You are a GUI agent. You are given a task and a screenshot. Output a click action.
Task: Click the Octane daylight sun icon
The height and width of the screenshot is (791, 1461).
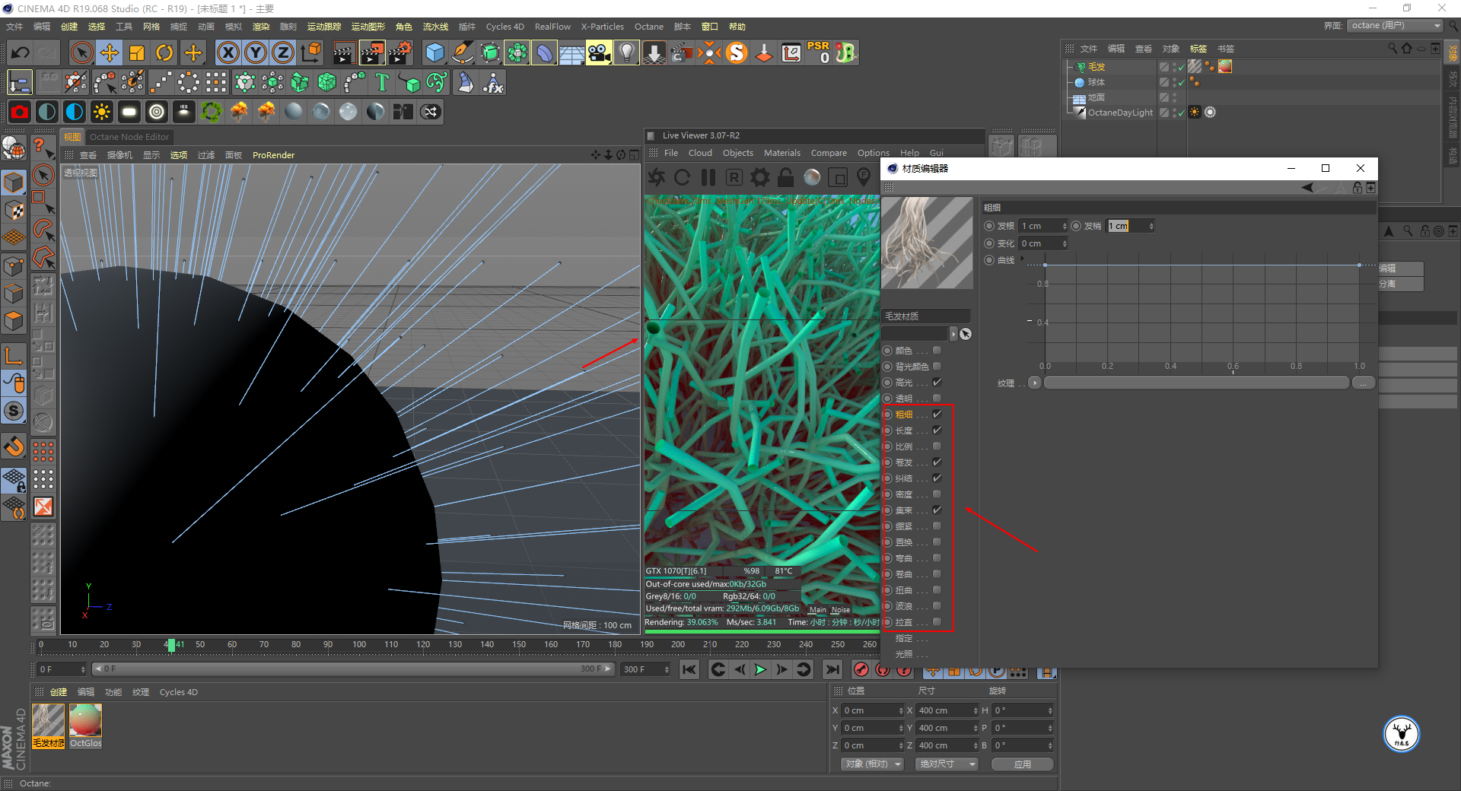pos(101,113)
